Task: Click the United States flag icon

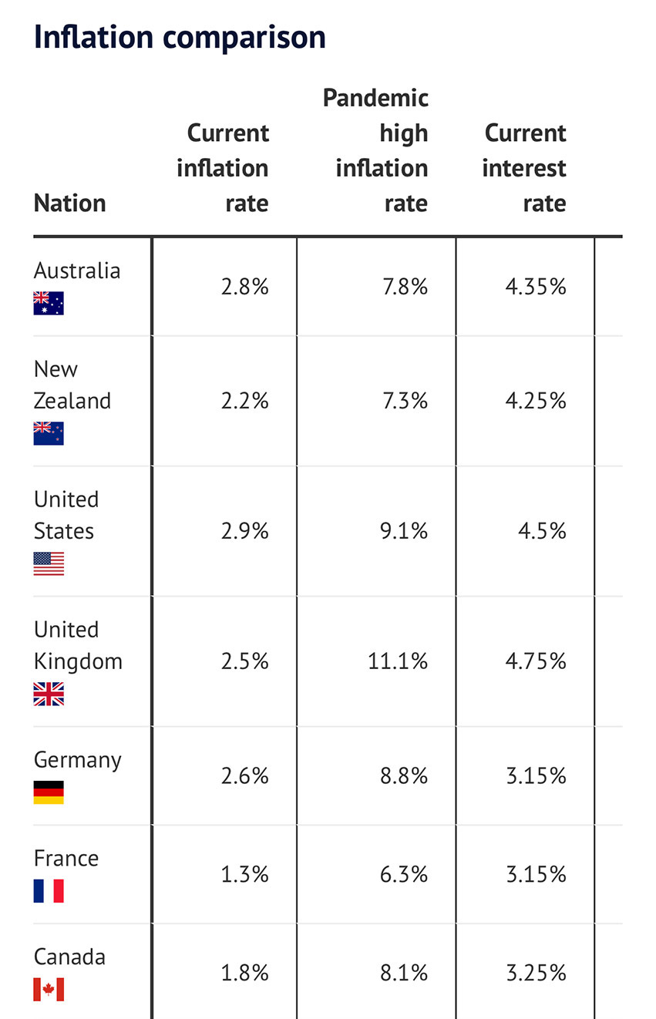Action: point(49,563)
